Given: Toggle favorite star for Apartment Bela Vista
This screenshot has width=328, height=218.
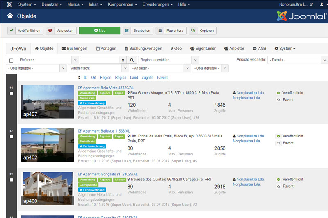Looking at the screenshot, I should [x=278, y=100].
